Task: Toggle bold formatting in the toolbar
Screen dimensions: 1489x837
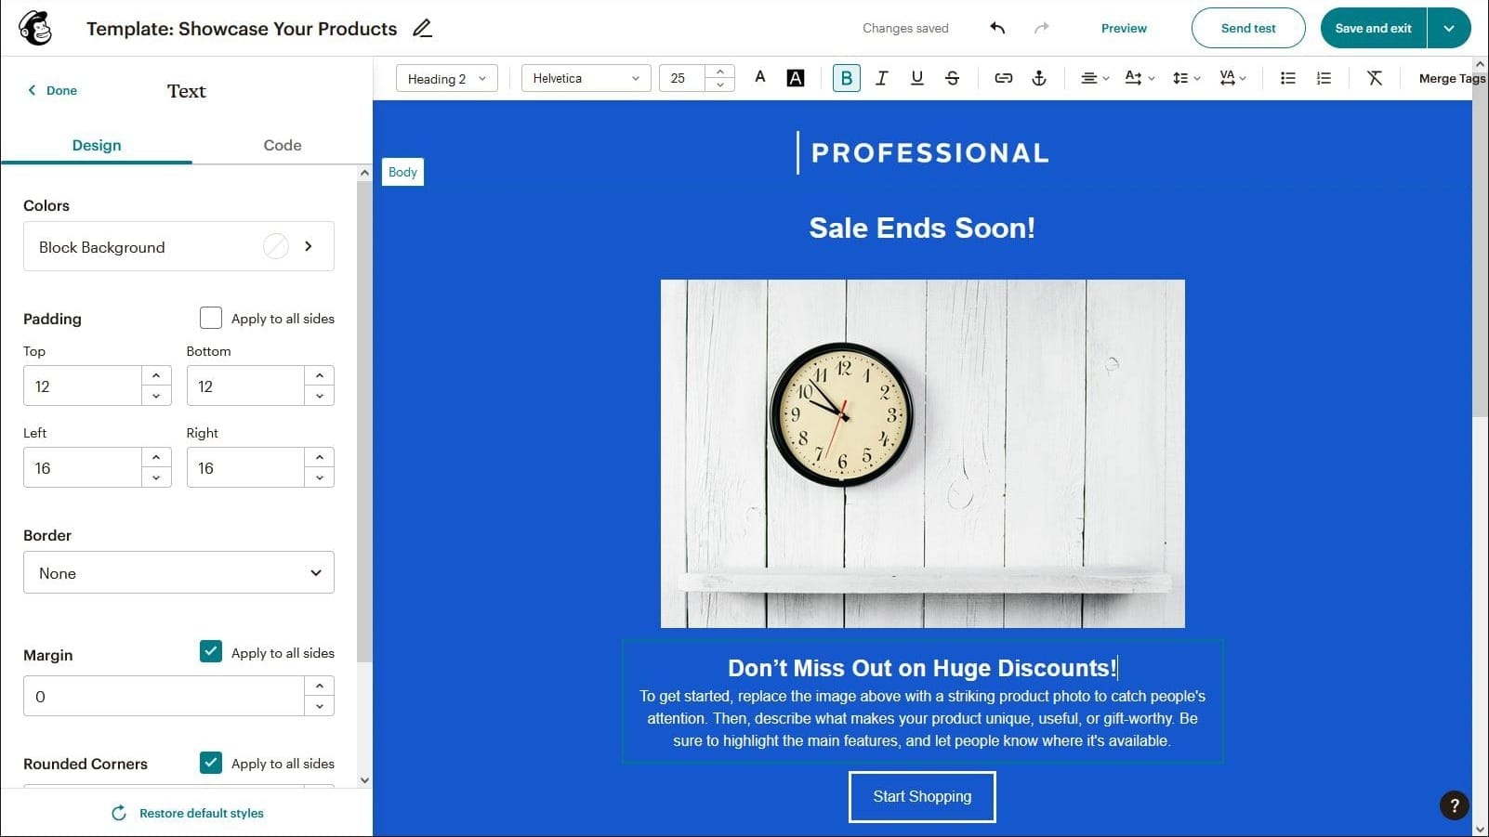Action: pos(846,78)
